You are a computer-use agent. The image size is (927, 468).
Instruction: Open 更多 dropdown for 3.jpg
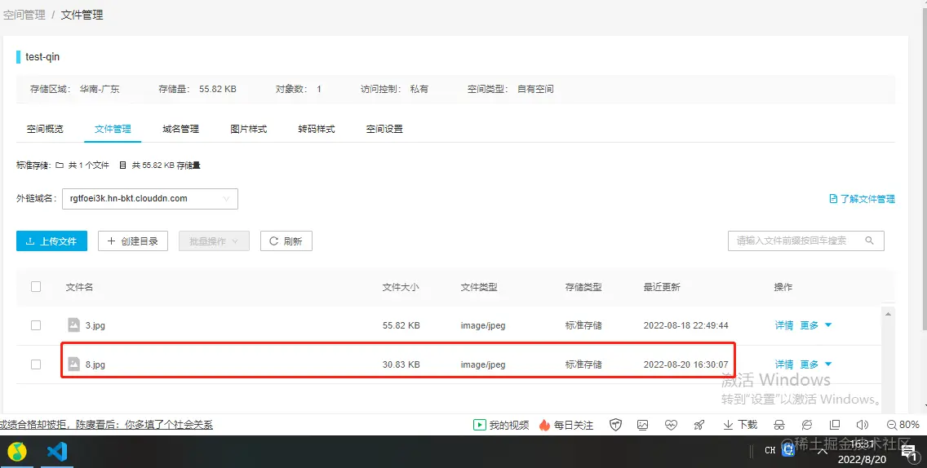pyautogui.click(x=816, y=325)
